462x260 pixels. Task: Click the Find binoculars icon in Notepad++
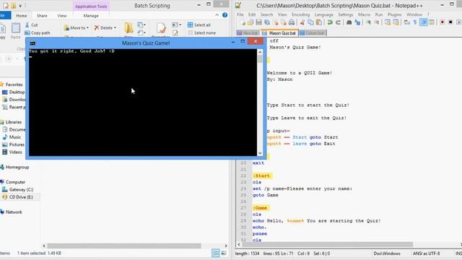(x=349, y=22)
